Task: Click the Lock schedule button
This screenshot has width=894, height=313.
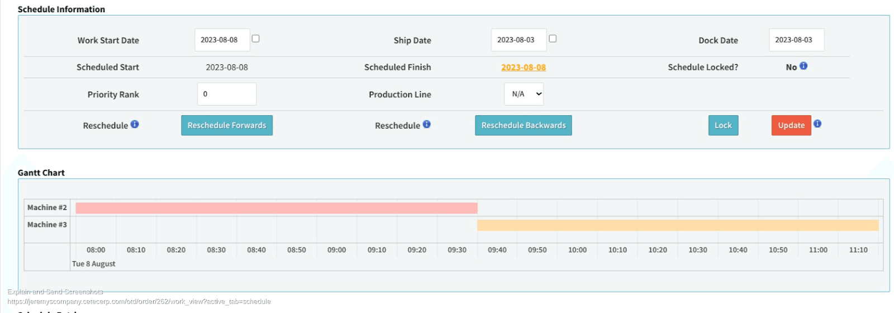Action: [723, 125]
